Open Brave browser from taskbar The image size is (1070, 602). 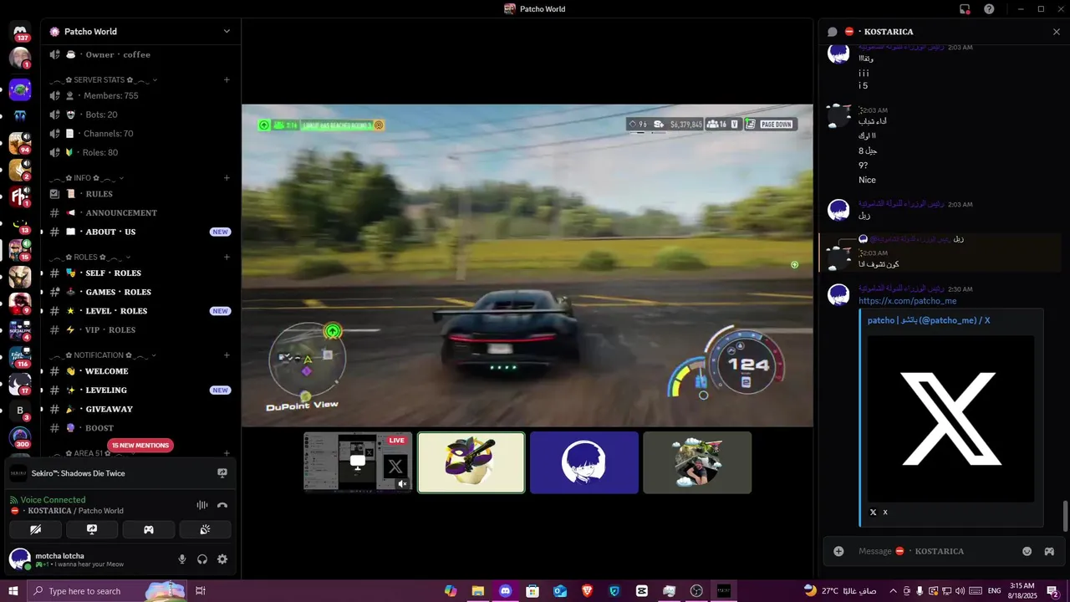click(x=587, y=591)
